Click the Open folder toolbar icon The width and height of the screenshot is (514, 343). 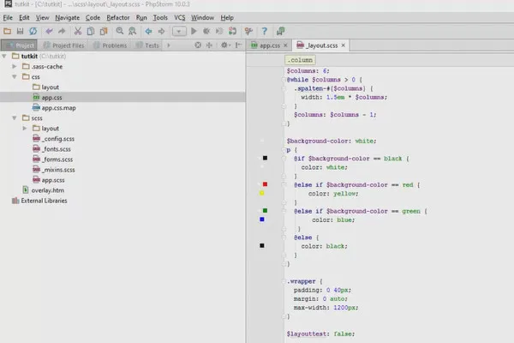(x=7, y=31)
